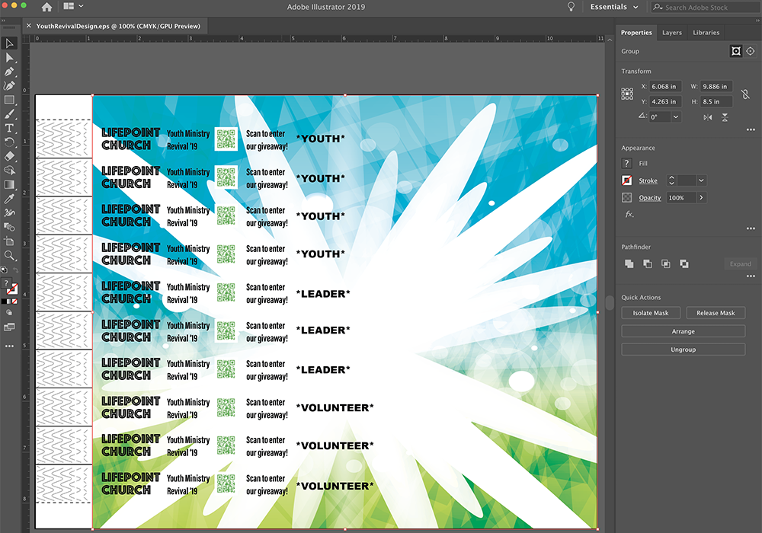
Task: Set toolbar color mode to None
Action: tap(14, 302)
